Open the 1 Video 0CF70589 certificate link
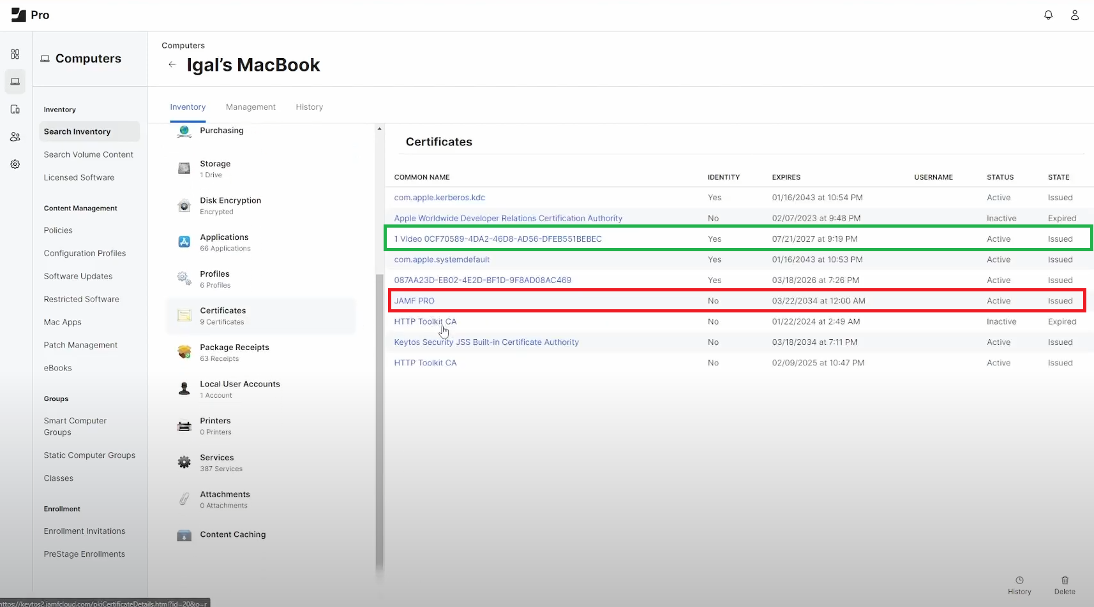Image resolution: width=1094 pixels, height=607 pixels. tap(498, 239)
